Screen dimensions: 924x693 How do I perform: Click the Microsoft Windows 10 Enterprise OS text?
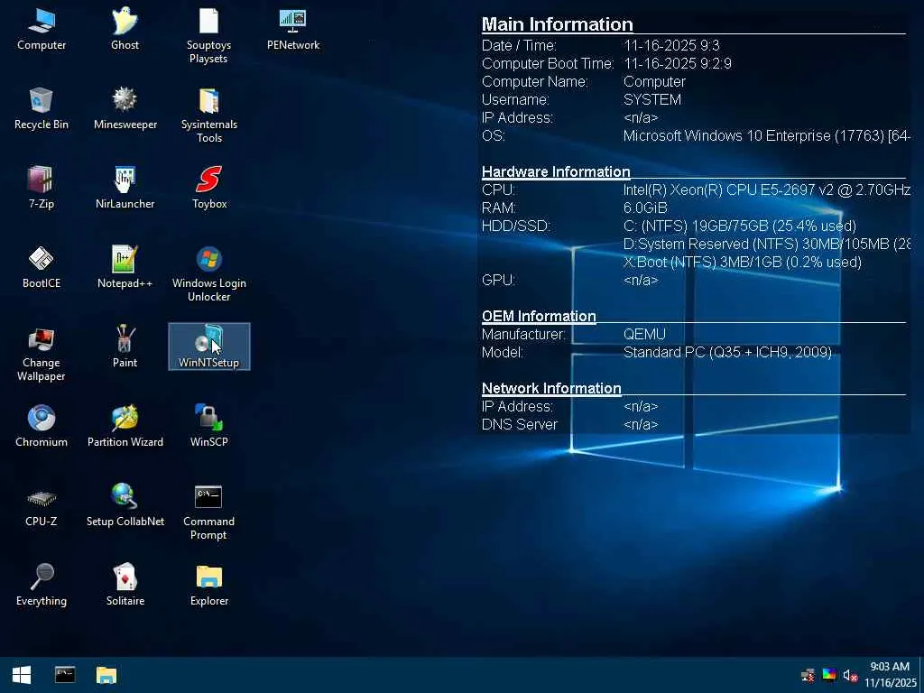(767, 135)
